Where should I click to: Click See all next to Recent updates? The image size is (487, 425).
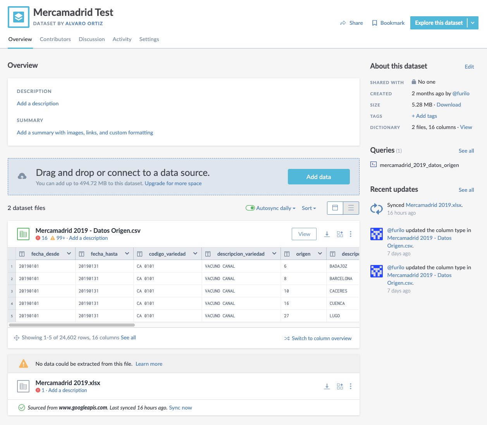point(466,190)
